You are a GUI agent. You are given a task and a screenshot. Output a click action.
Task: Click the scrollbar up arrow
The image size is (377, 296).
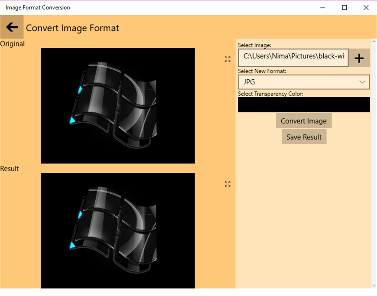[374, 42]
